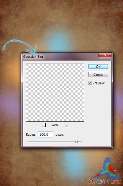Select the Radius slider handle
123x186 pixels.
point(77,142)
